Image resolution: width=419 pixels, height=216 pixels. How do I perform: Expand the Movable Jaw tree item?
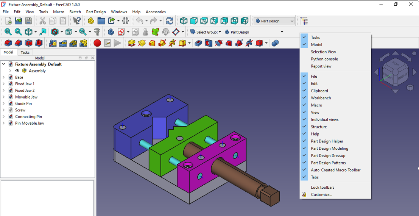point(4,97)
